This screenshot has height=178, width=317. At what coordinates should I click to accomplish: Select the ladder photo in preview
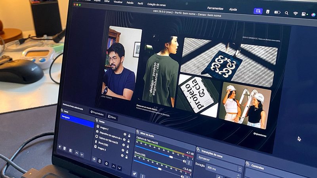tap(244, 105)
